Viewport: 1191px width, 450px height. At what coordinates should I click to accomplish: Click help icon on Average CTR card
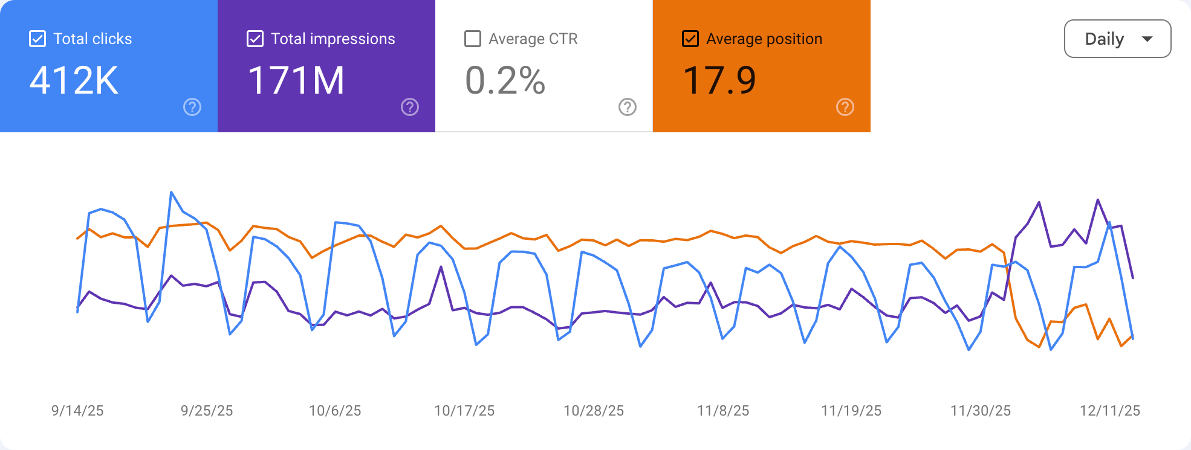tap(628, 108)
